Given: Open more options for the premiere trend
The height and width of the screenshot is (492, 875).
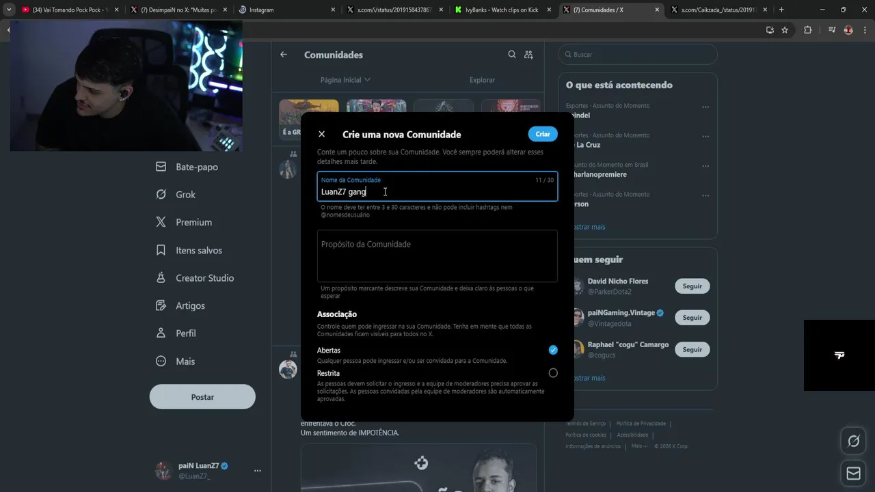Looking at the screenshot, I should 705,166.
